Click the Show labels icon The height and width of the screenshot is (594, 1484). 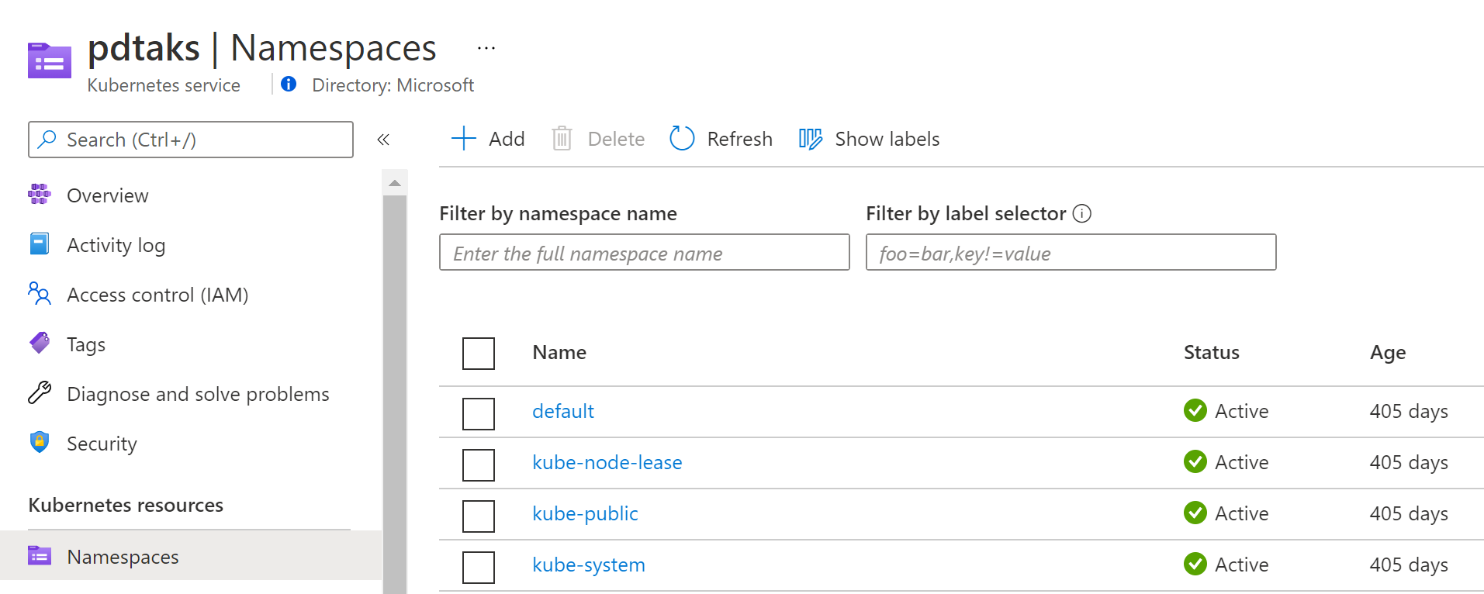click(811, 139)
